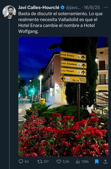Click the blue verified badge
Viewport: 111px width, 169px height.
point(62,7)
